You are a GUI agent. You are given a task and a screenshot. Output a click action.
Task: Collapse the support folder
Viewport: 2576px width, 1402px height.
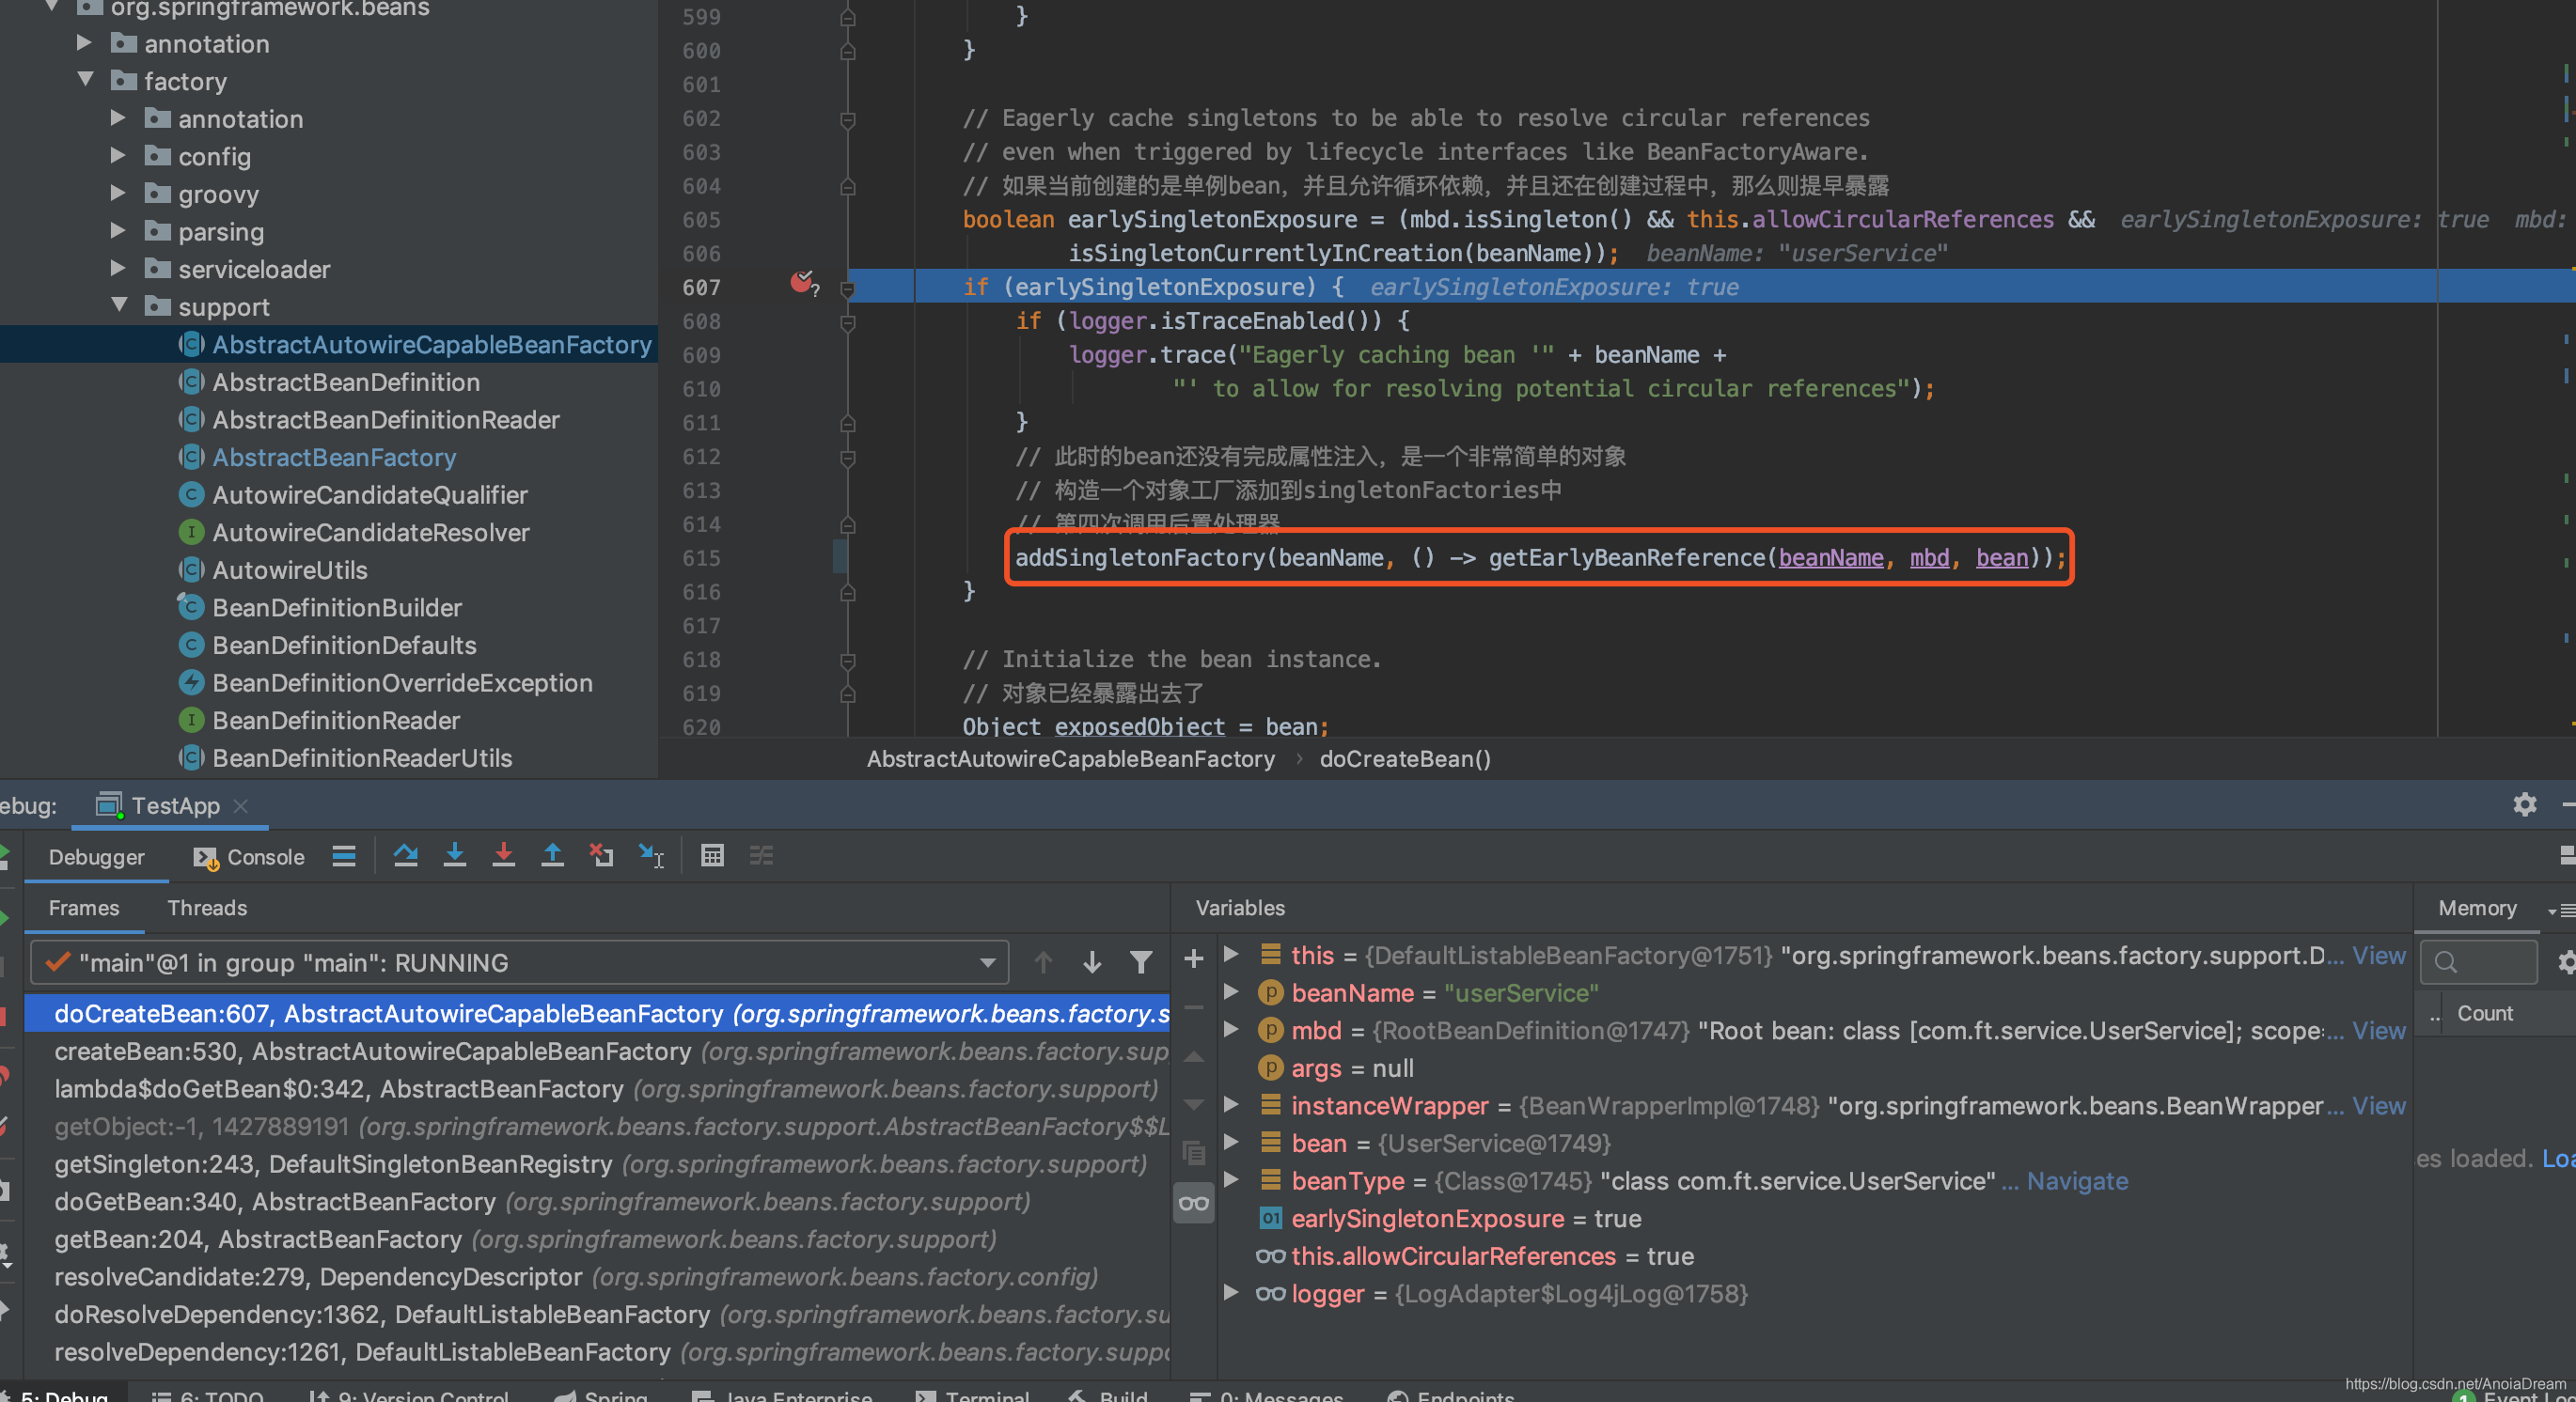click(120, 304)
